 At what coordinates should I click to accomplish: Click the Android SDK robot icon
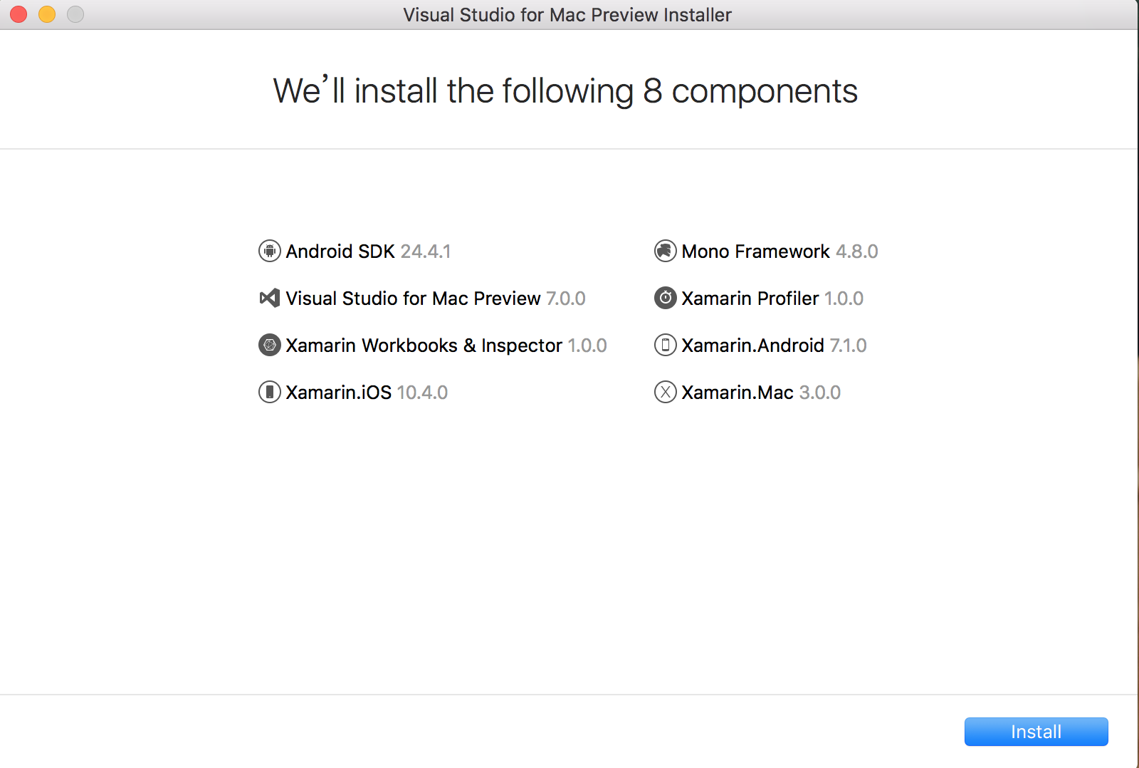[269, 251]
